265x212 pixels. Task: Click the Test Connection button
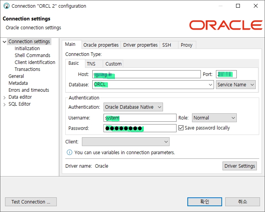(31, 202)
